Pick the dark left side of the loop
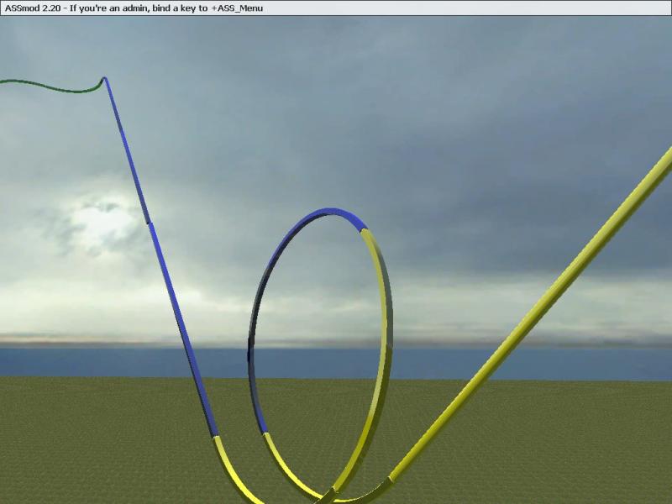Screen dimensions: 672x504 (252, 336)
